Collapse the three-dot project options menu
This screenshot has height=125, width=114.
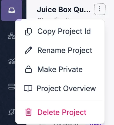pyautogui.click(x=100, y=9)
